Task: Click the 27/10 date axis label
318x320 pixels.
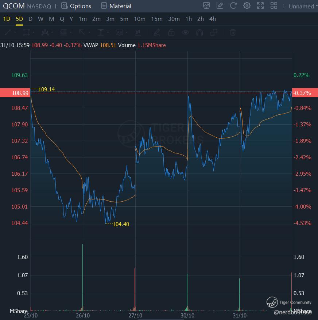Action: tap(135, 316)
